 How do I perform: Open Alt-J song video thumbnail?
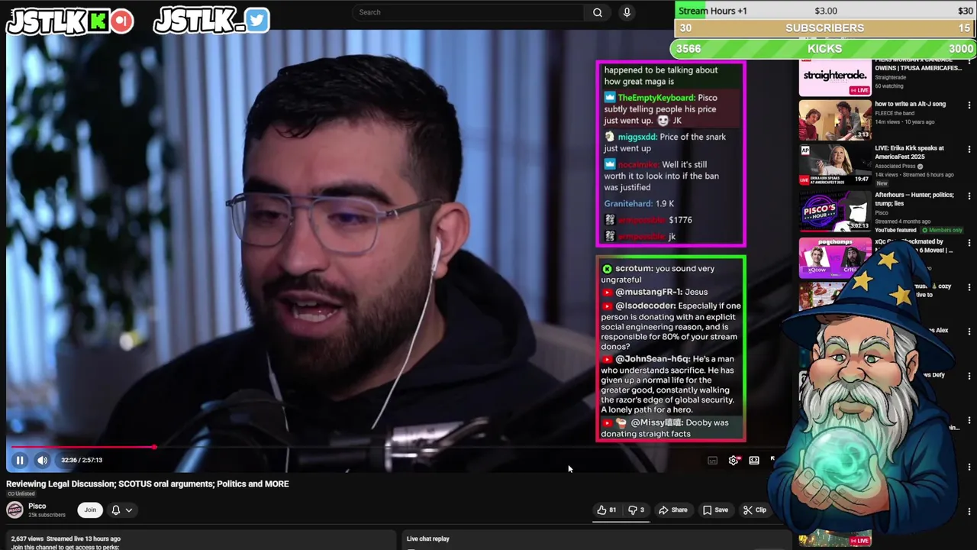[x=835, y=121]
